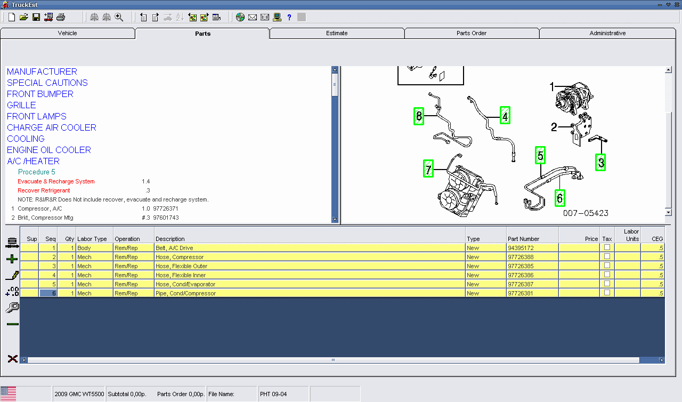Enable the Tax checkbox for Belt, A/C Drive

(x=607, y=247)
